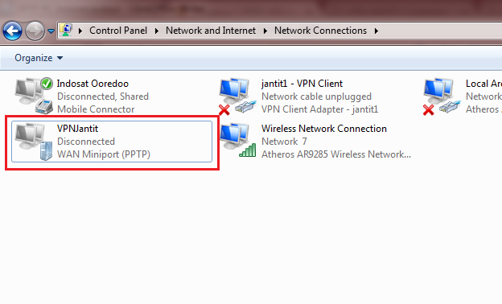Go to Control Panel breadcrumb
This screenshot has width=502, height=304.
pyautogui.click(x=118, y=31)
